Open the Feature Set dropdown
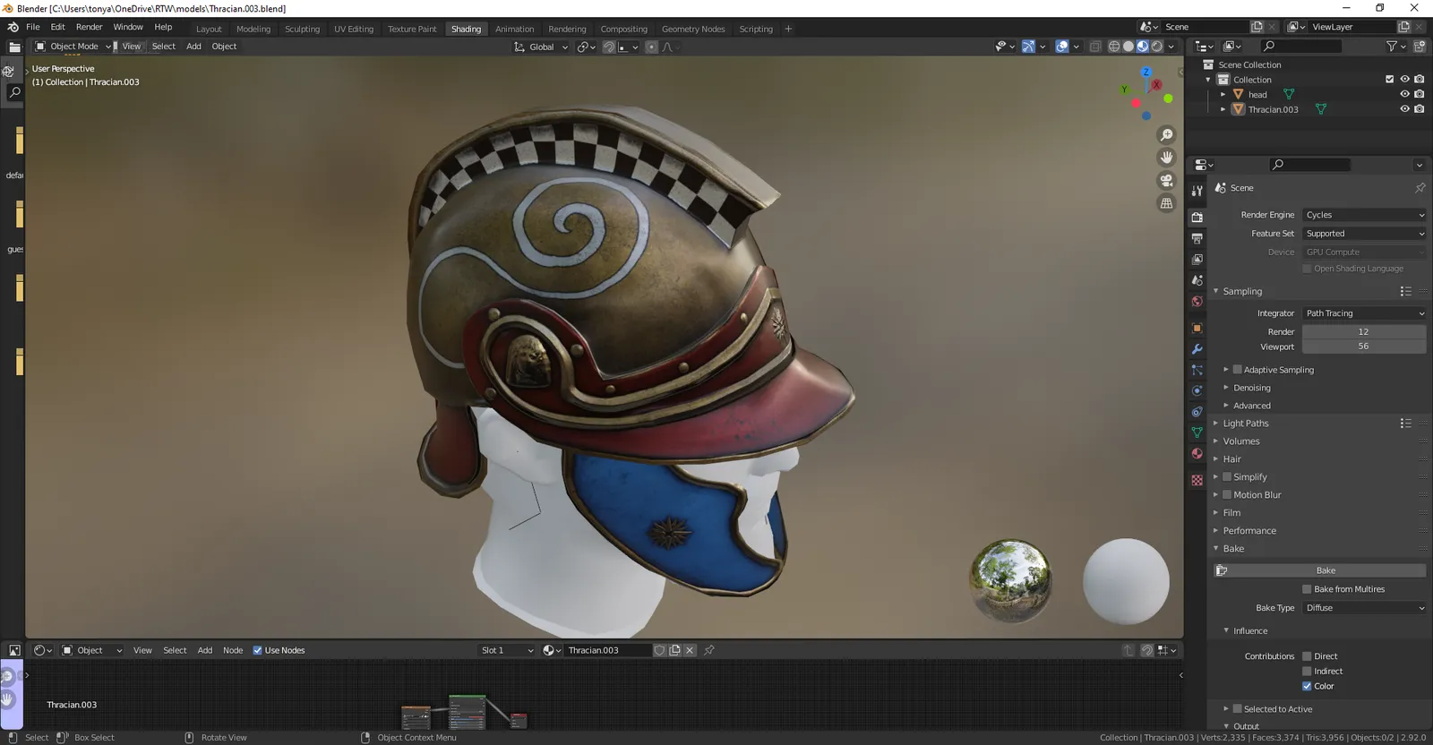The height and width of the screenshot is (745, 1433). pyautogui.click(x=1364, y=234)
